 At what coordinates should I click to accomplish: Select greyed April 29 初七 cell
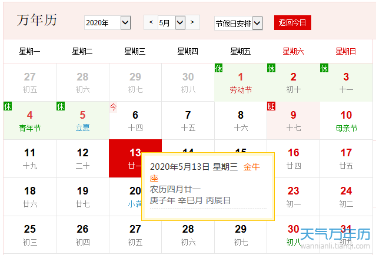(x=135, y=82)
